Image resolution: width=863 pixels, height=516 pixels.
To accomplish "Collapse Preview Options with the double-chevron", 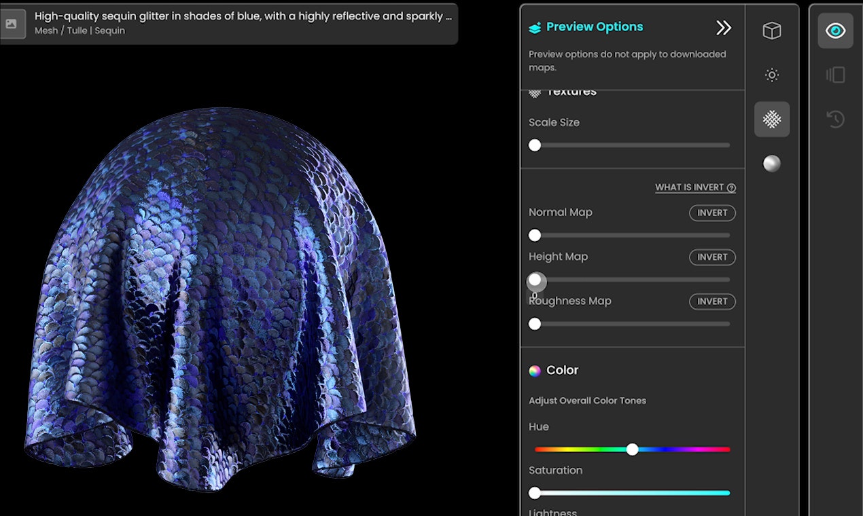I will 724,27.
